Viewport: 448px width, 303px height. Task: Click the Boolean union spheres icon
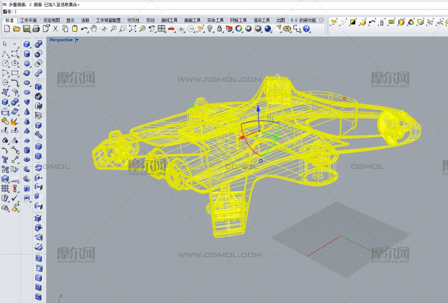click(38, 44)
